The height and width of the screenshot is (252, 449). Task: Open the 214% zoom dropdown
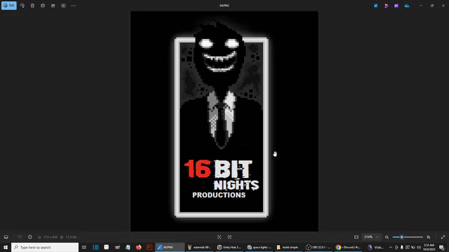[371, 237]
